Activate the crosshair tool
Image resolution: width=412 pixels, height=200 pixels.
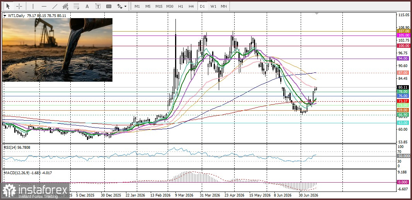19,6
